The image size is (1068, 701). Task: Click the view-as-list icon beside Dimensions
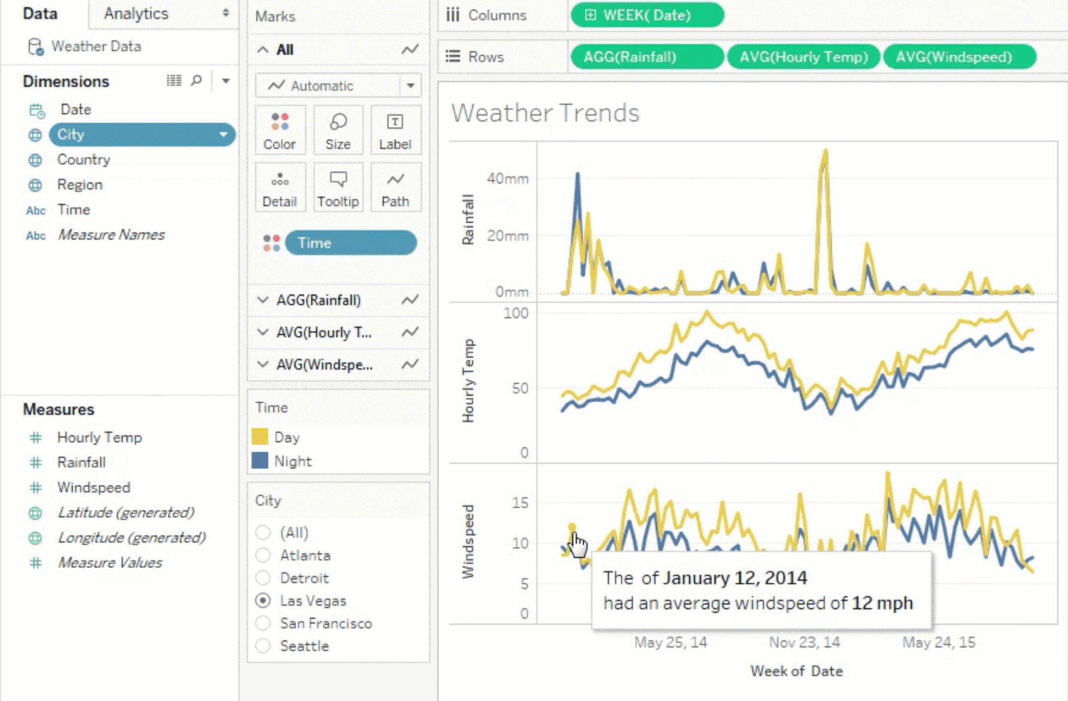click(174, 81)
